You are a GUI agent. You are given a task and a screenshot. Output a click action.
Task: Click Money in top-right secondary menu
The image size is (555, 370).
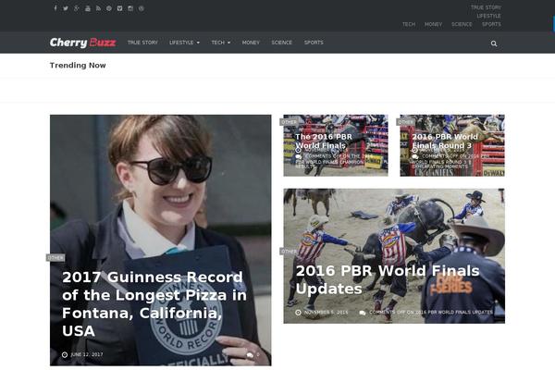coord(433,24)
